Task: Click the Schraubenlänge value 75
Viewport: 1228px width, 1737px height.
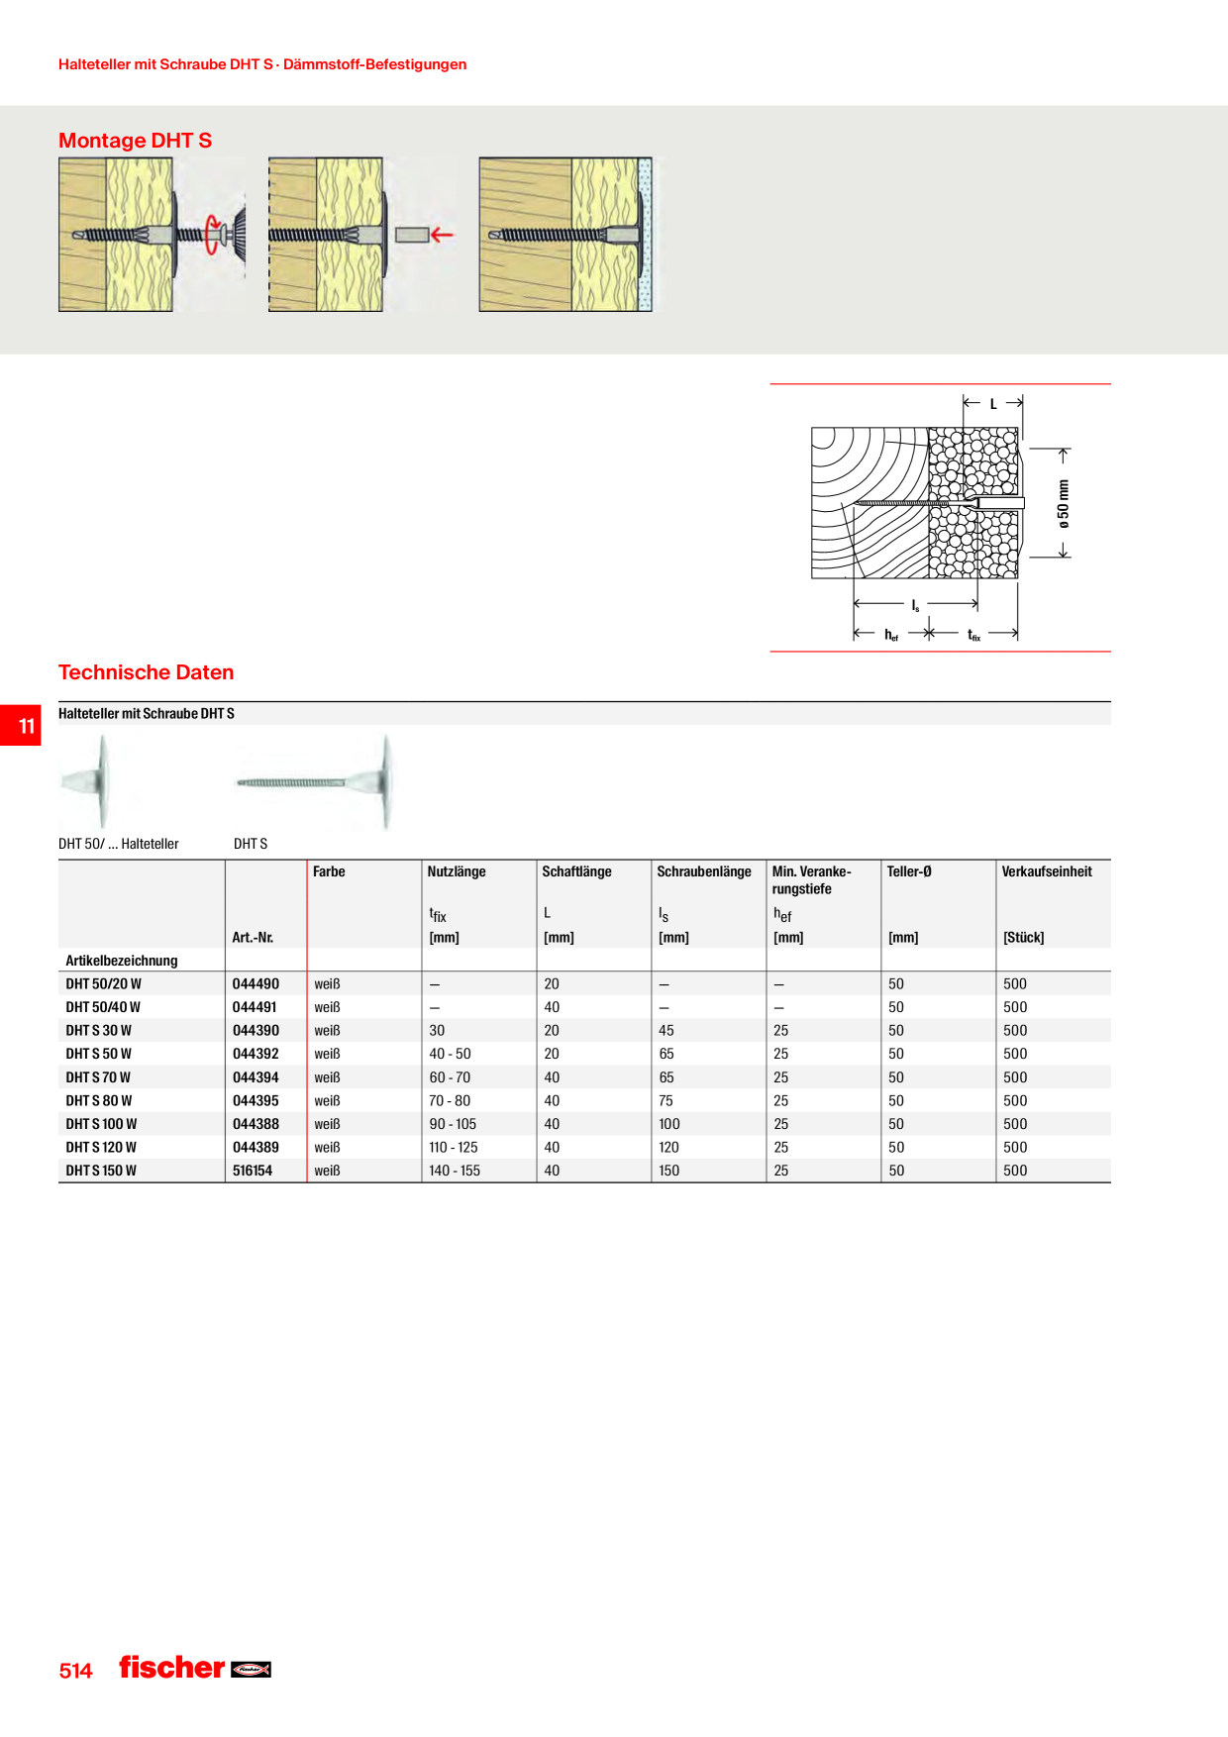Action: pos(666,1100)
